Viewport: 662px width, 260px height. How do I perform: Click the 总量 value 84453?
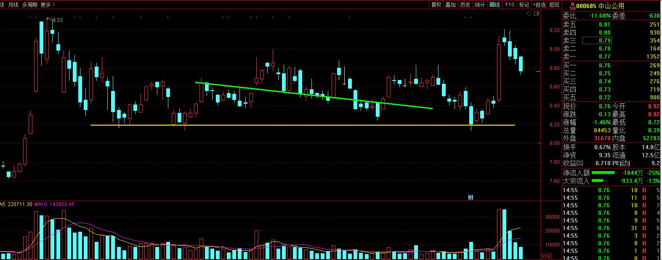[x=601, y=131]
